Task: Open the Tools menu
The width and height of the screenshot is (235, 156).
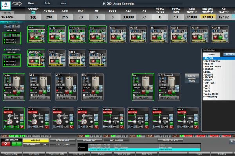Action: (x=47, y=3)
